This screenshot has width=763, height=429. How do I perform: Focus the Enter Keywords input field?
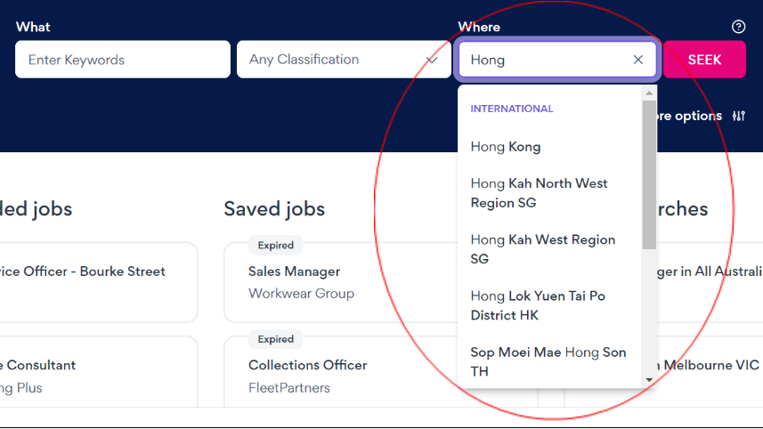(x=123, y=60)
